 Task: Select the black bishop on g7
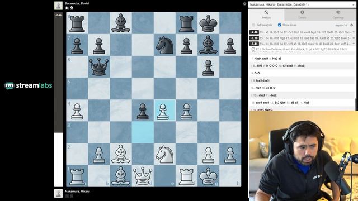[208, 45]
